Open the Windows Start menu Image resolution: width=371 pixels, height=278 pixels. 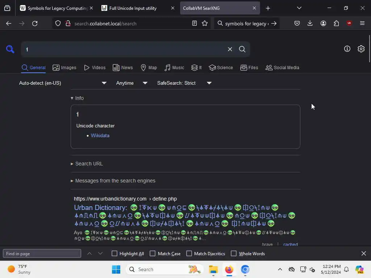click(x=116, y=269)
